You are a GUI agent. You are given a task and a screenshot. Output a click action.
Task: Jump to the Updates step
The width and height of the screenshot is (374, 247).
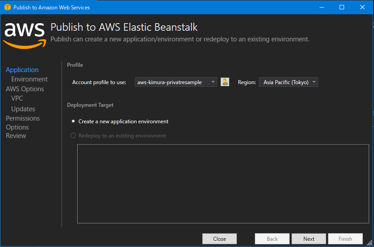pos(23,109)
